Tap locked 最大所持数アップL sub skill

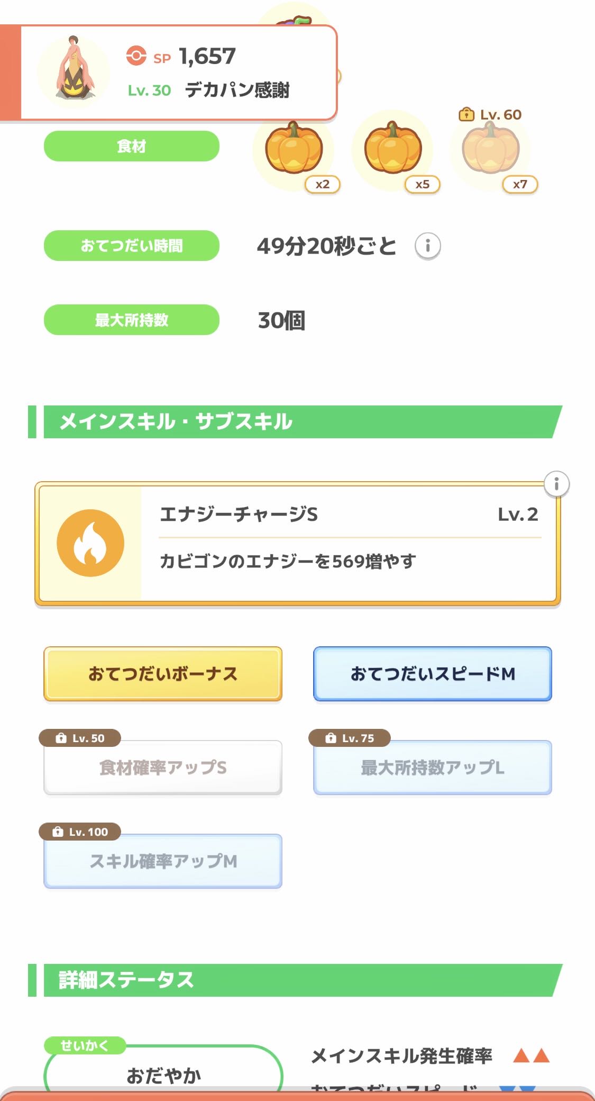pyautogui.click(x=433, y=768)
